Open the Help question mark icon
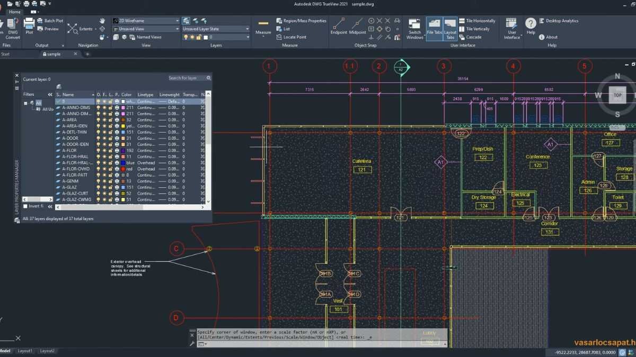 click(x=531, y=24)
